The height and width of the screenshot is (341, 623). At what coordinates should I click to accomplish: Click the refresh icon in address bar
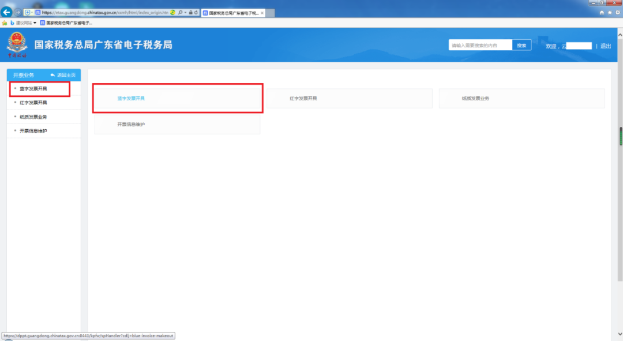tap(196, 13)
